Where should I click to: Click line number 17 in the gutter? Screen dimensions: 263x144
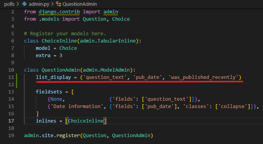coord(11,121)
